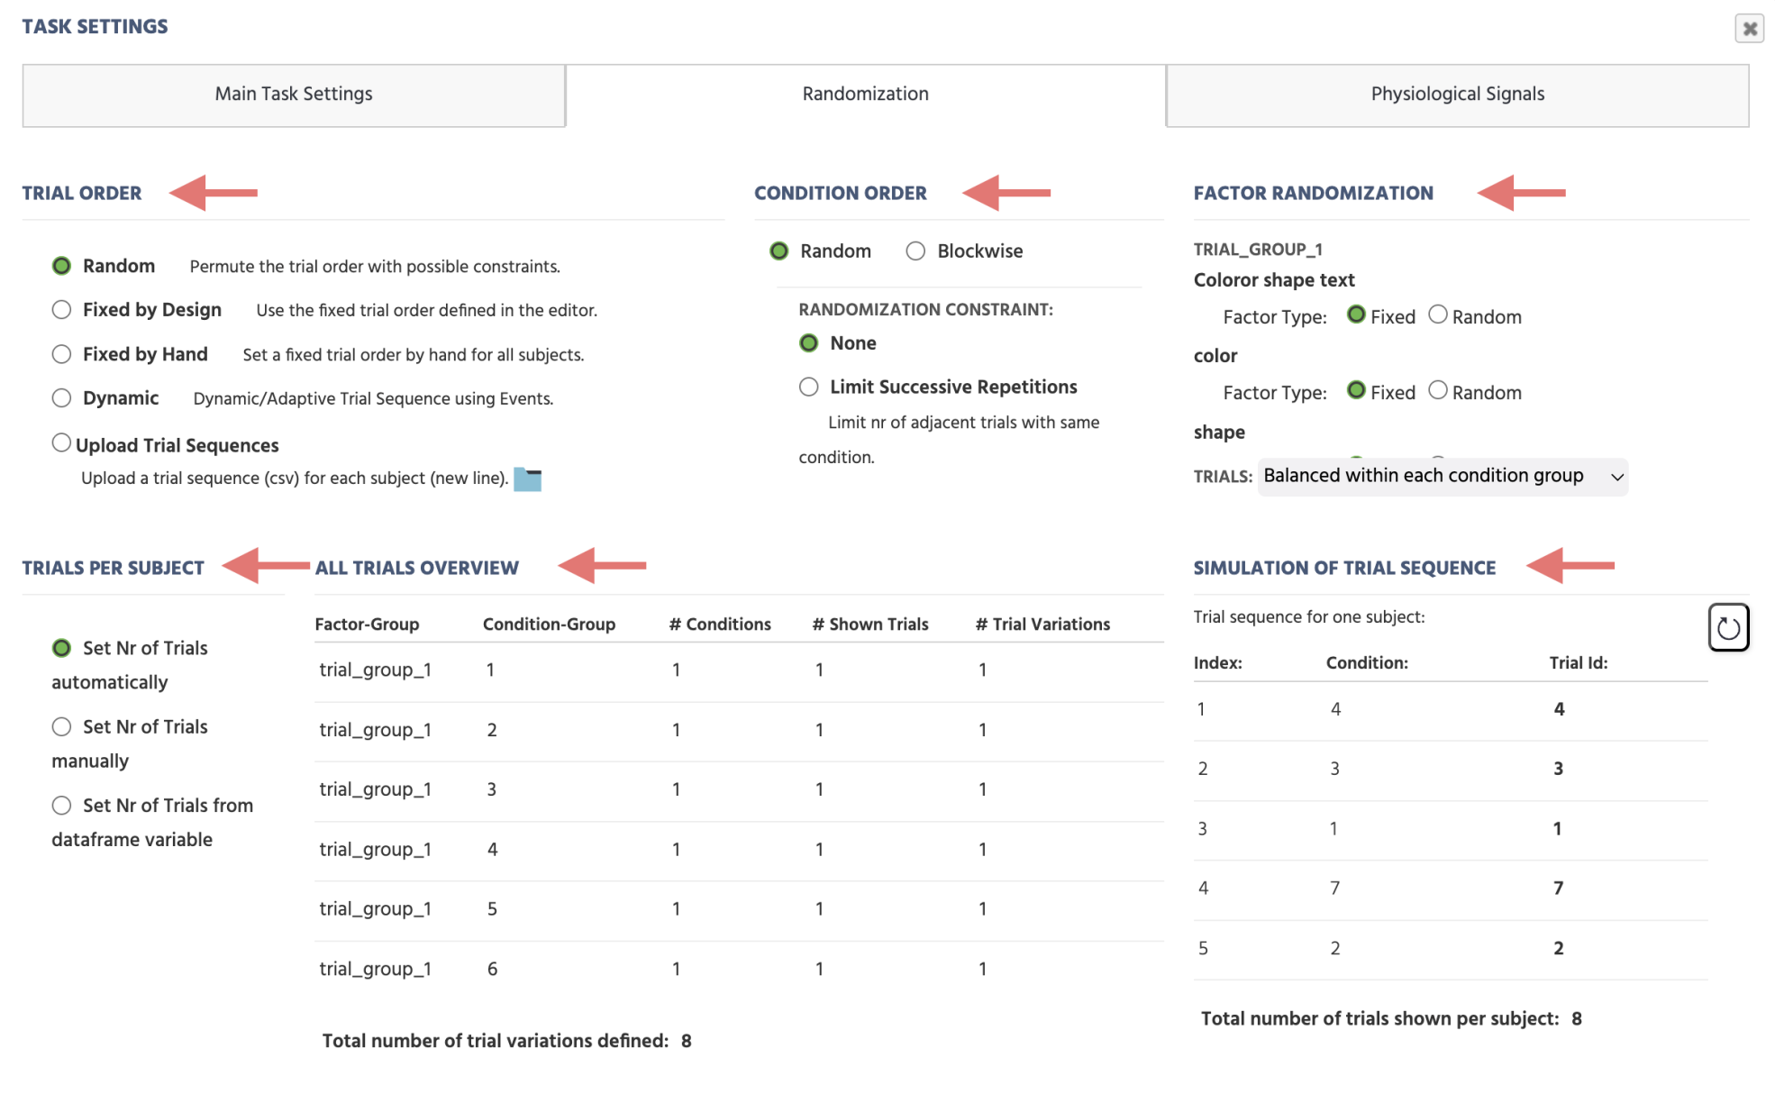The width and height of the screenshot is (1775, 1103).
Task: Choose Fixed by Hand trial order
Action: coord(61,353)
